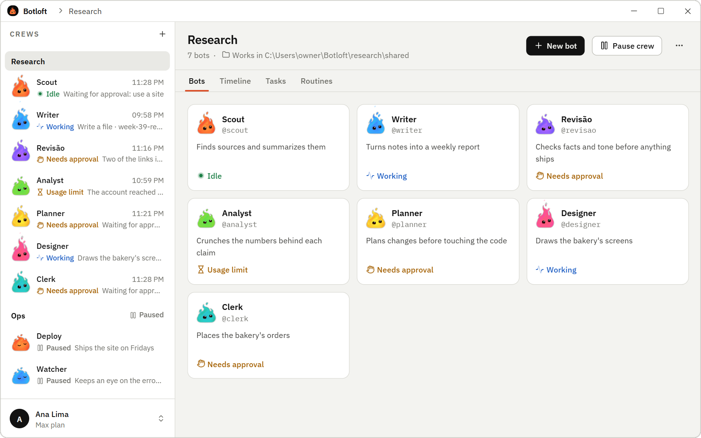Click the pulse icon on Writer card
The image size is (701, 438).
(x=370, y=176)
